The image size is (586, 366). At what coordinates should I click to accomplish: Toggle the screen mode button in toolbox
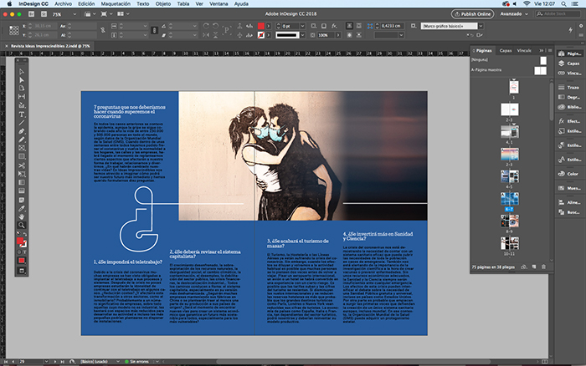coord(22,271)
